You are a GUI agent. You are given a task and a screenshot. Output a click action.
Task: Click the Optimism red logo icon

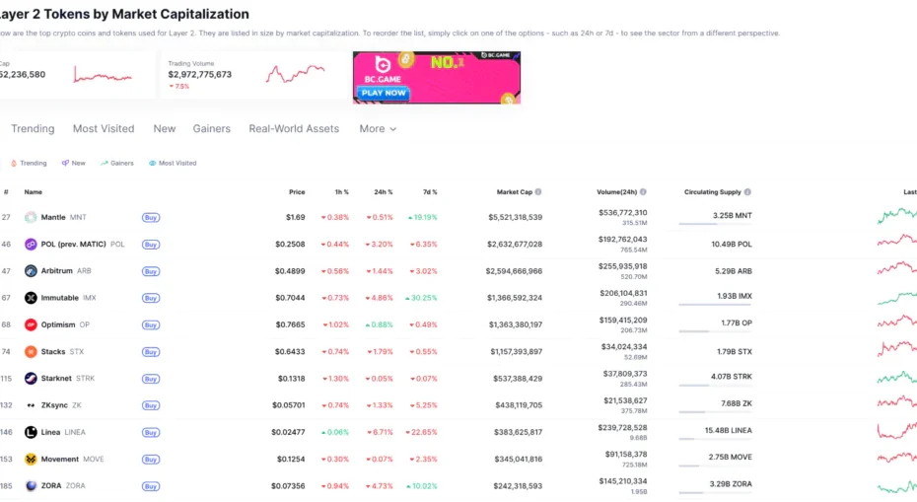pos(31,324)
